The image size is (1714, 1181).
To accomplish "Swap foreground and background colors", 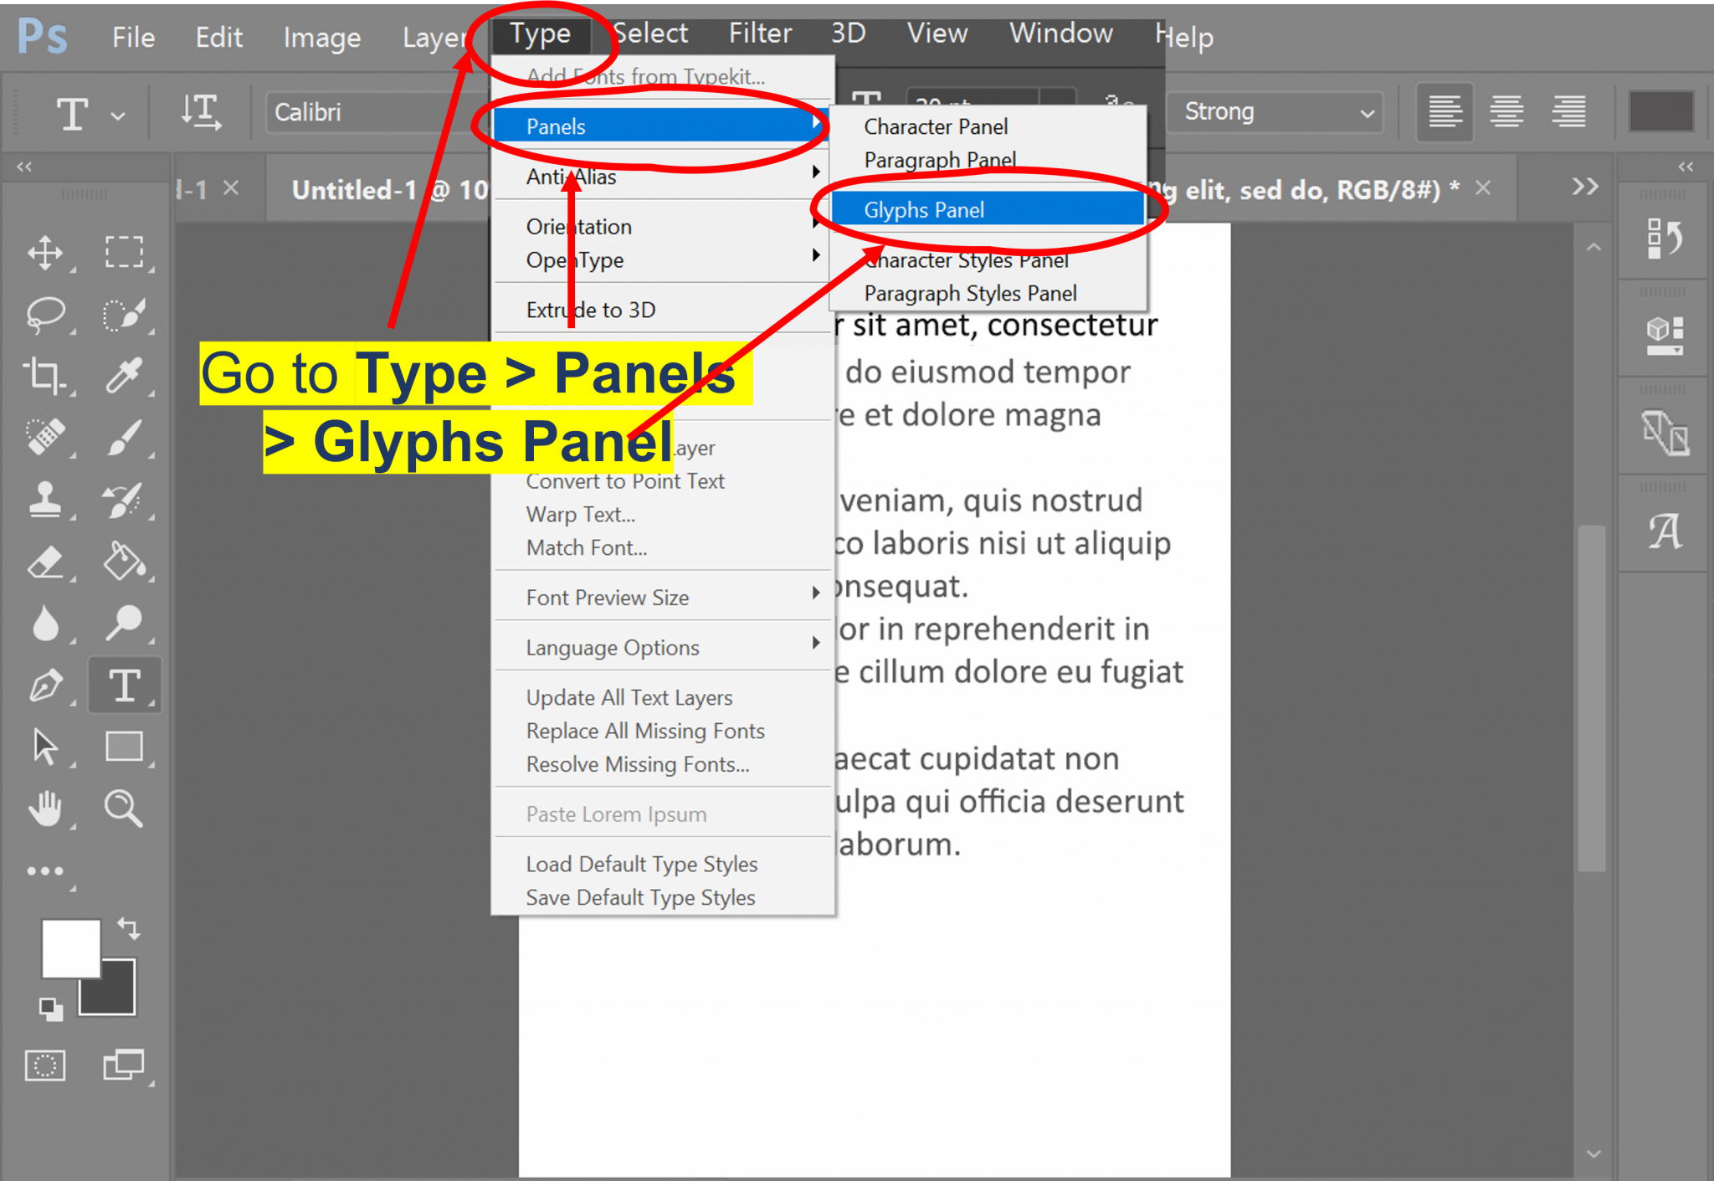I will pos(129,927).
